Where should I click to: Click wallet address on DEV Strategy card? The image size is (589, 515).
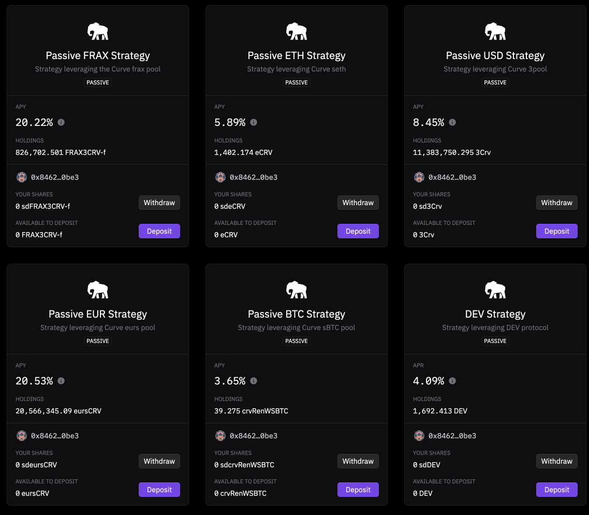click(452, 436)
